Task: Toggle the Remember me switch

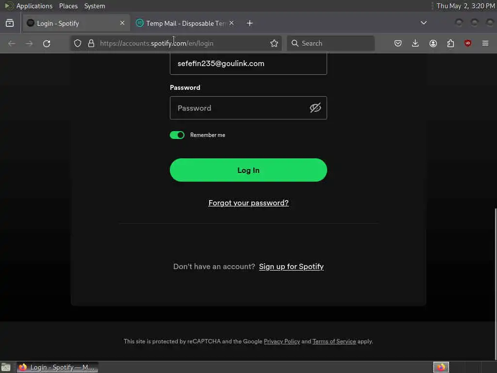Action: (177, 135)
